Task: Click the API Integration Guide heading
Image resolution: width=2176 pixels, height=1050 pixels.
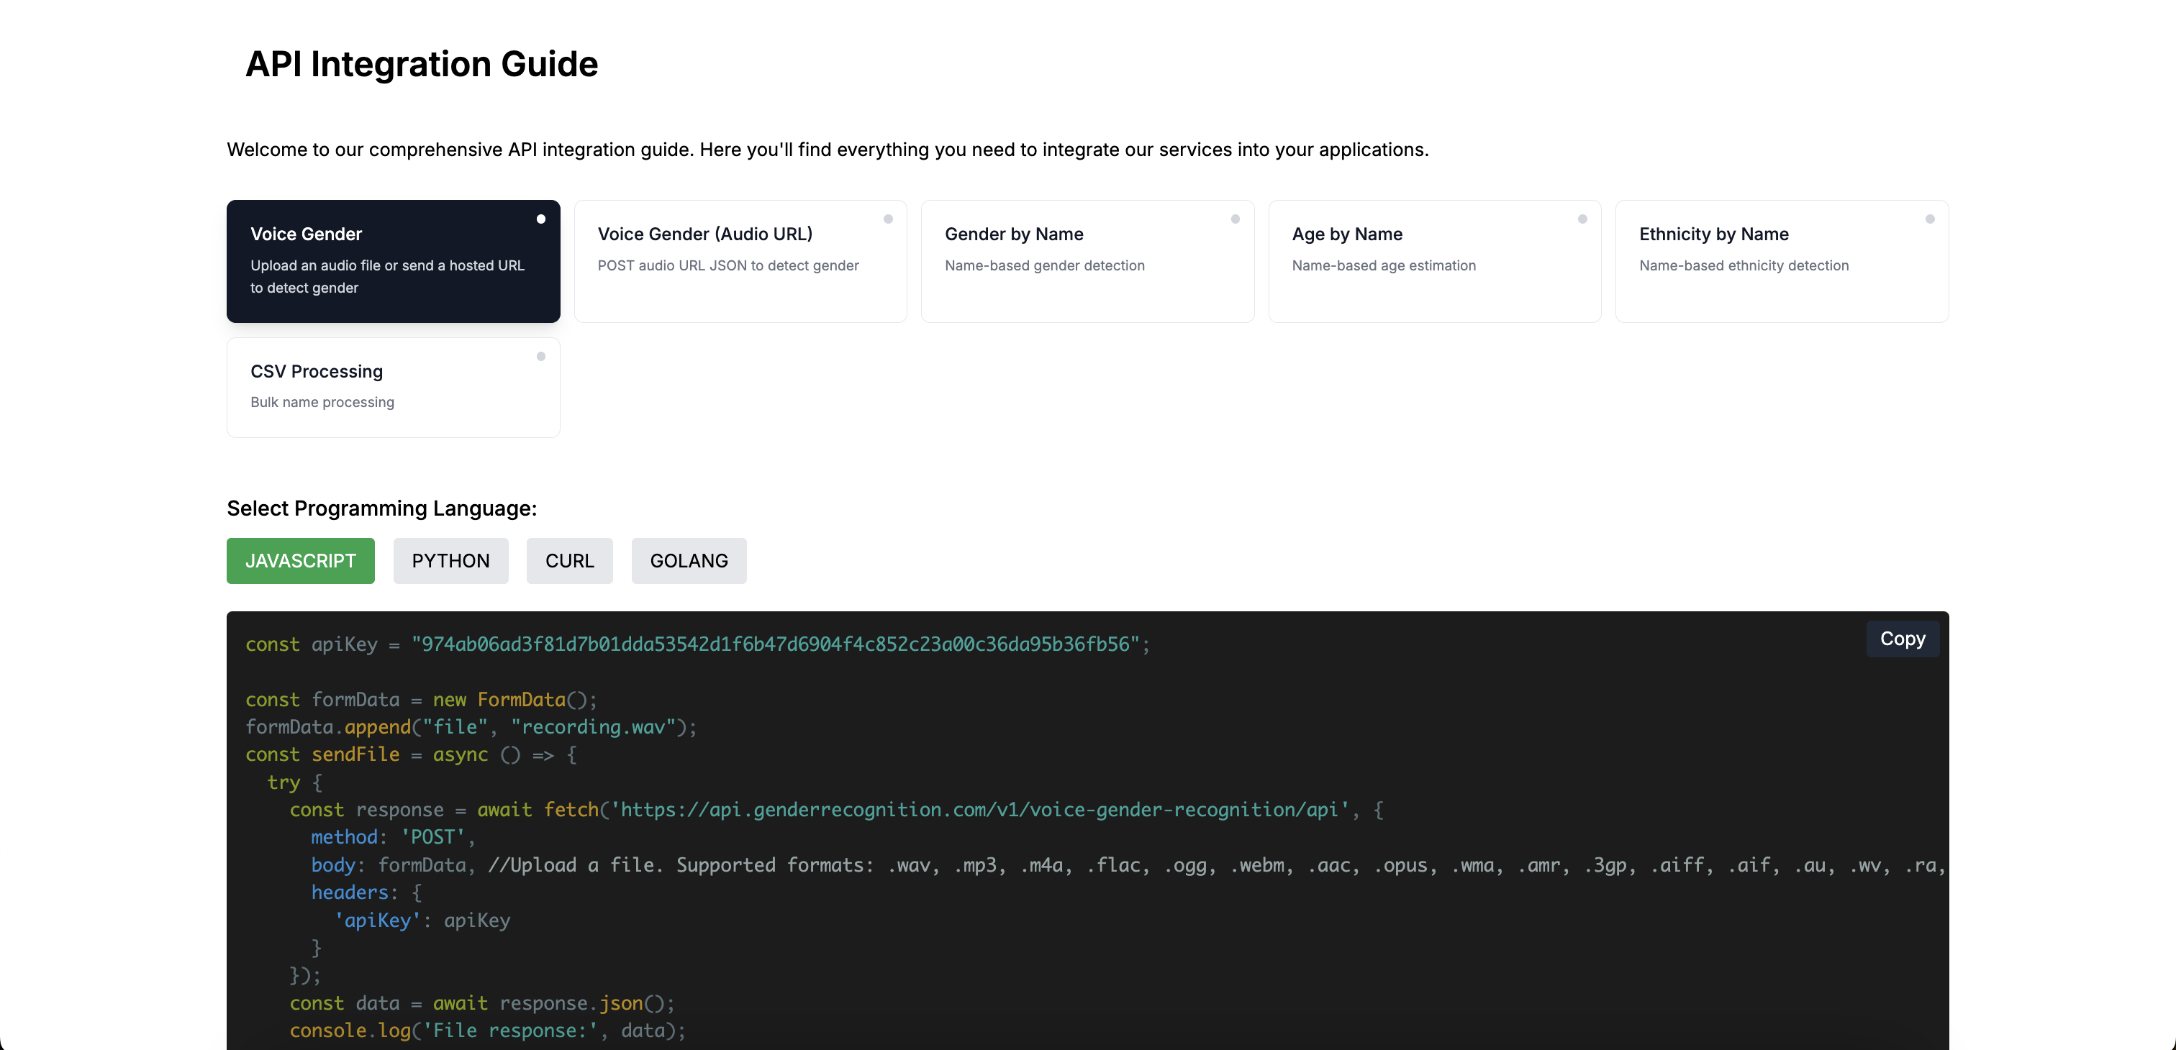Action: tap(422, 64)
